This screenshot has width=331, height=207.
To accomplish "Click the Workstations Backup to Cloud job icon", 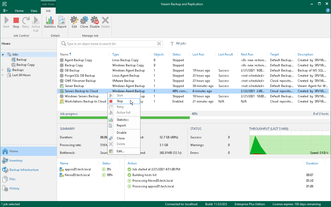I will click(x=62, y=101).
